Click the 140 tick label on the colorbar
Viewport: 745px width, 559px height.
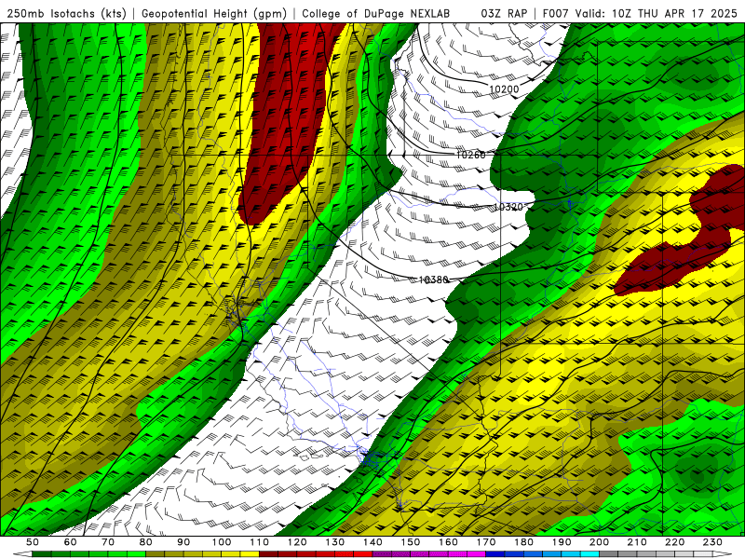coord(372,542)
